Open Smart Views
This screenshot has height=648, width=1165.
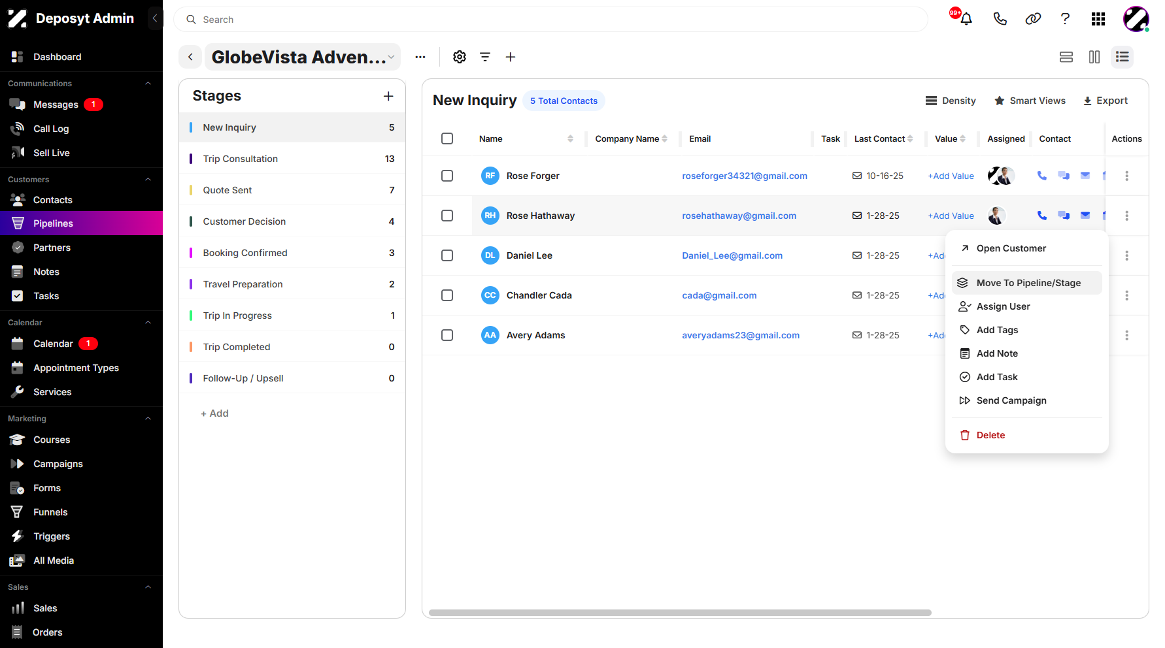point(1030,101)
